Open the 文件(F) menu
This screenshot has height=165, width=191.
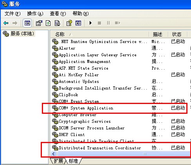pyautogui.click(x=13, y=14)
